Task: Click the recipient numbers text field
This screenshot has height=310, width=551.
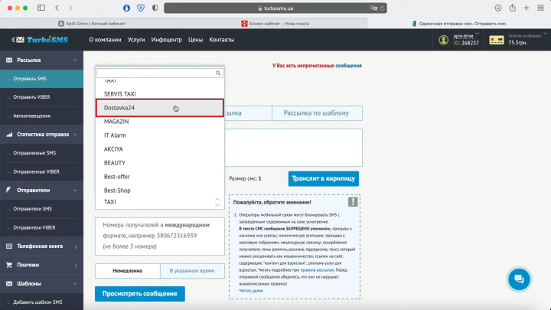Action: click(160, 237)
